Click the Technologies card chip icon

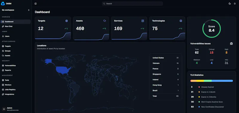tap(181, 21)
